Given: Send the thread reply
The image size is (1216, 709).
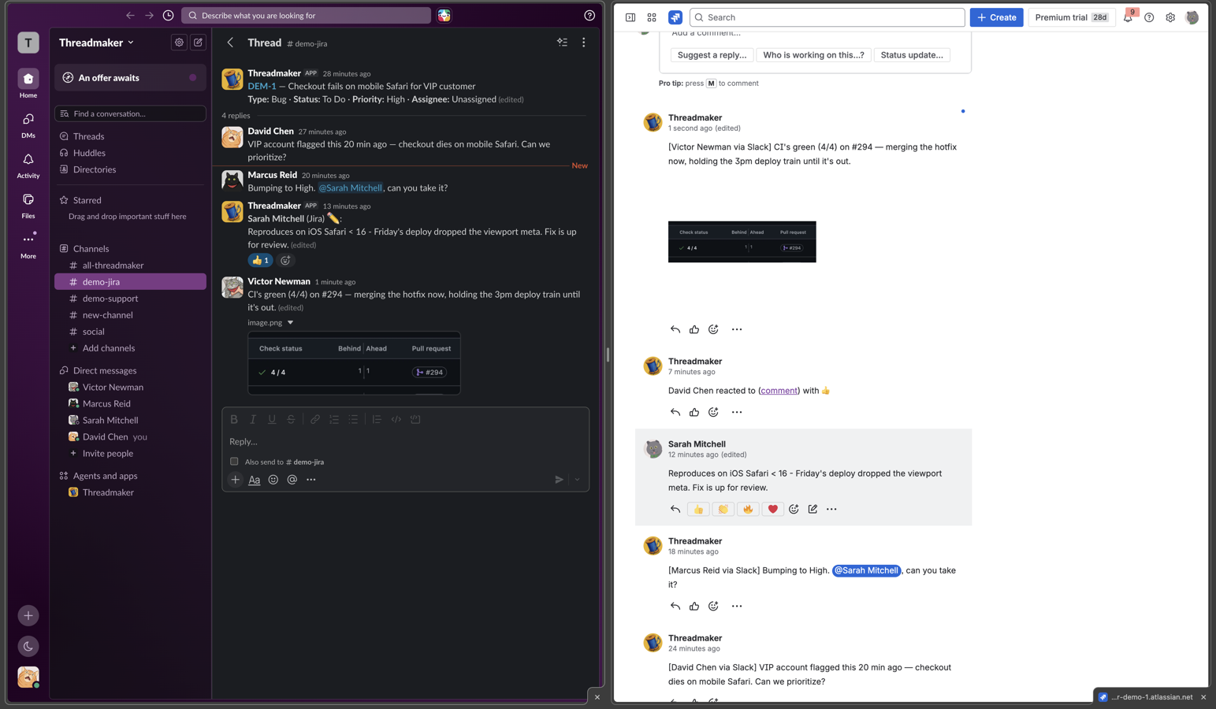Looking at the screenshot, I should coord(559,479).
